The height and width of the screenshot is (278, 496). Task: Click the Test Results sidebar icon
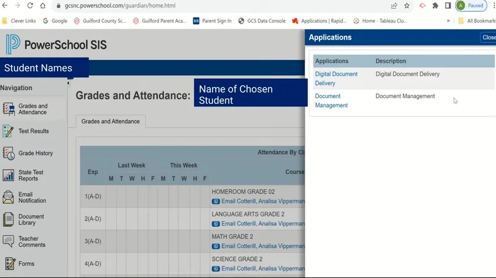point(8,131)
